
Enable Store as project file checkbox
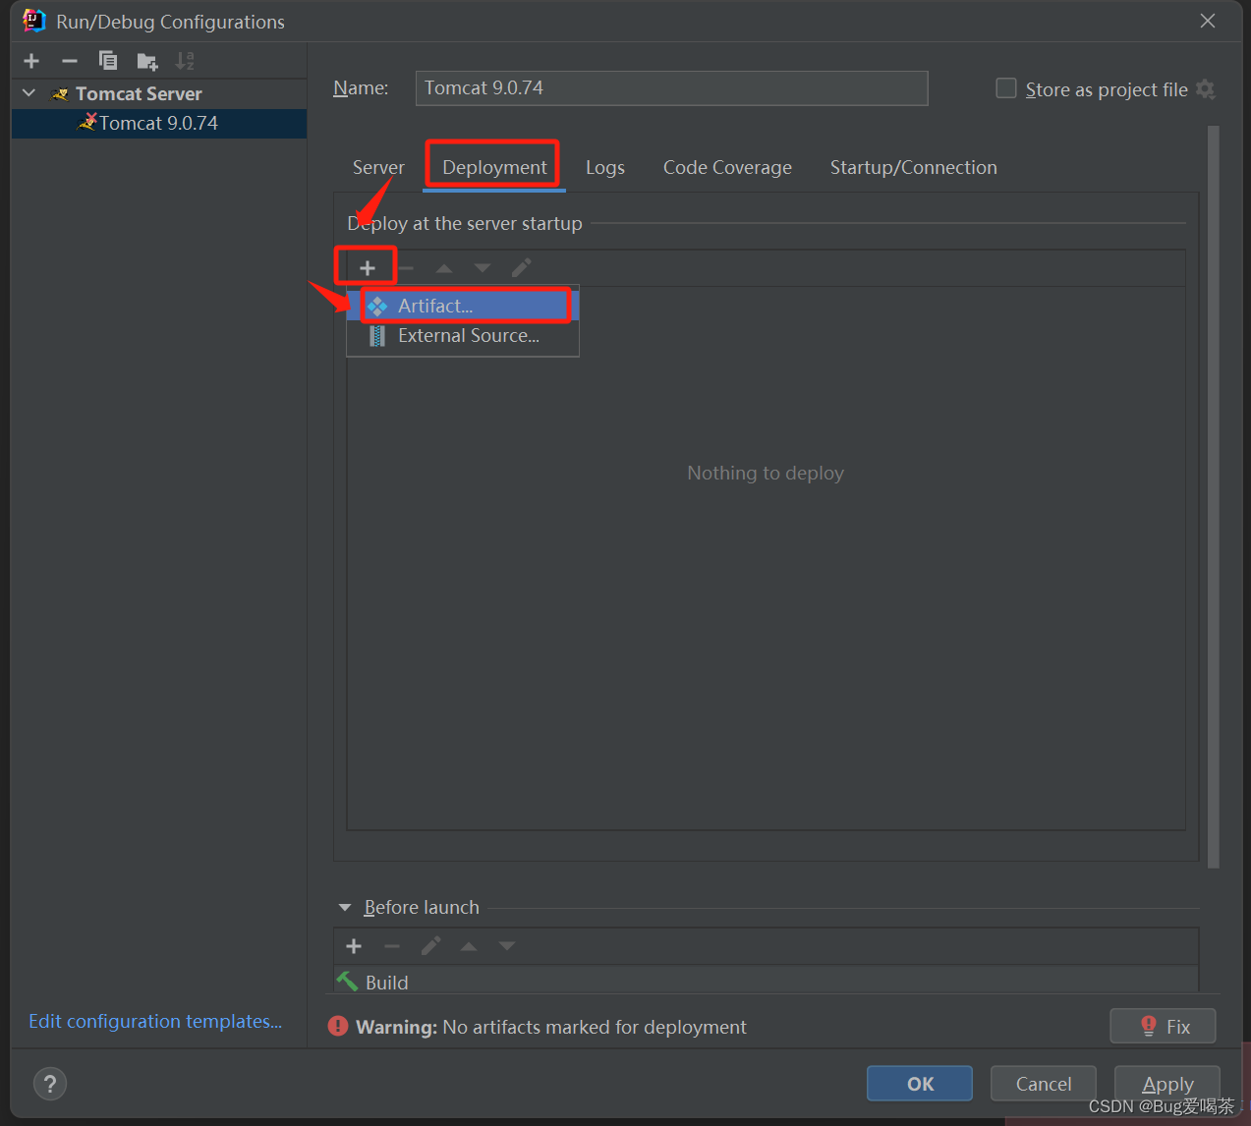(1006, 88)
